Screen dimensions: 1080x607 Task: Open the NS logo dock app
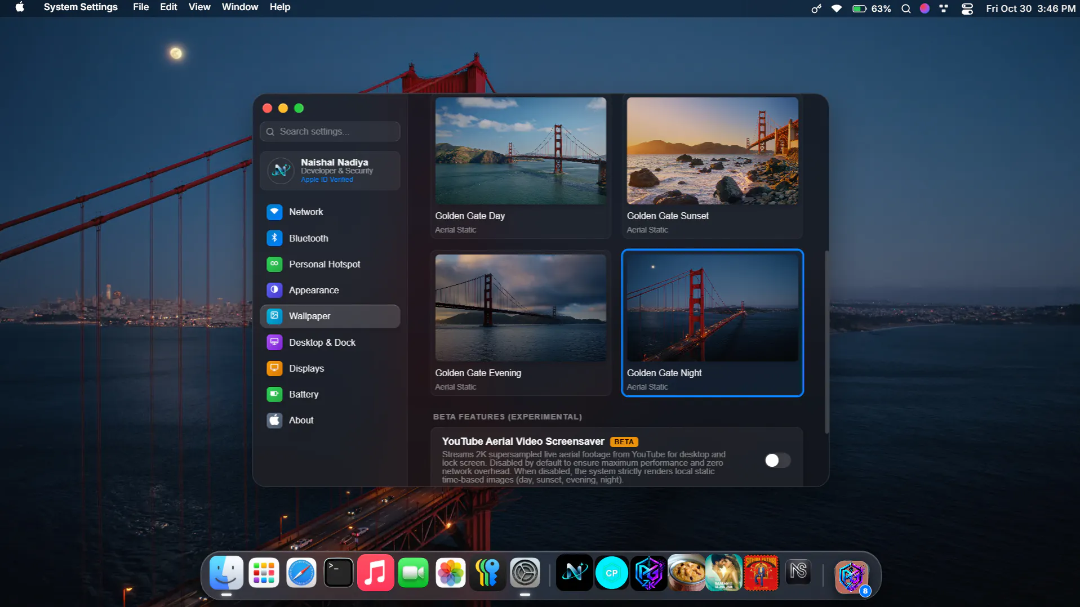pyautogui.click(x=798, y=572)
